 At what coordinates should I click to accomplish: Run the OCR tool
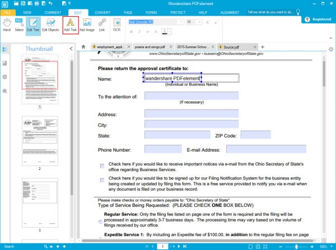point(117,25)
